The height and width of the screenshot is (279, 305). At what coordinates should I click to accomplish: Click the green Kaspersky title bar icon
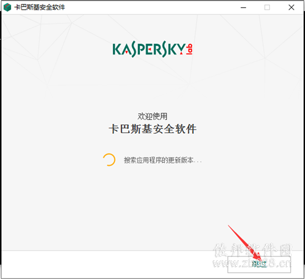click(x=7, y=7)
